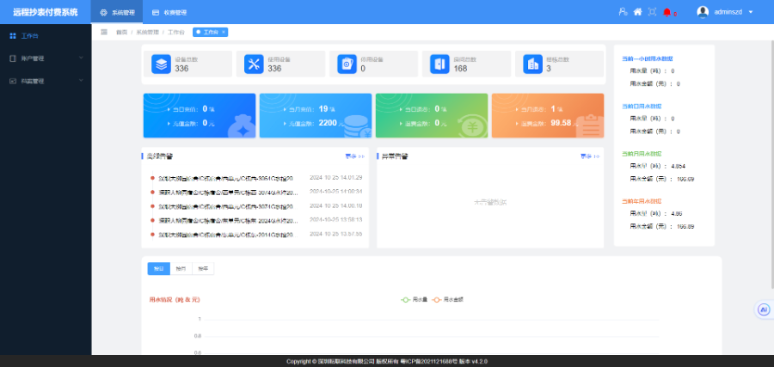This screenshot has height=367, width=774.
Task: Open the alarm entry dated 2024-10-25 14:01:29
Action: (x=256, y=178)
